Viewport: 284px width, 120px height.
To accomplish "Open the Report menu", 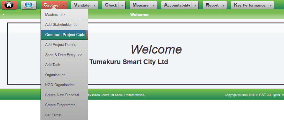I will pyautogui.click(x=212, y=5).
